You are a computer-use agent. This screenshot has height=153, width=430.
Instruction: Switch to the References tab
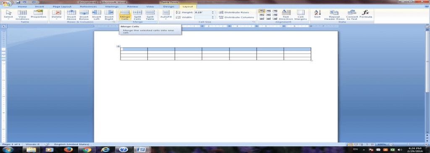click(88, 7)
